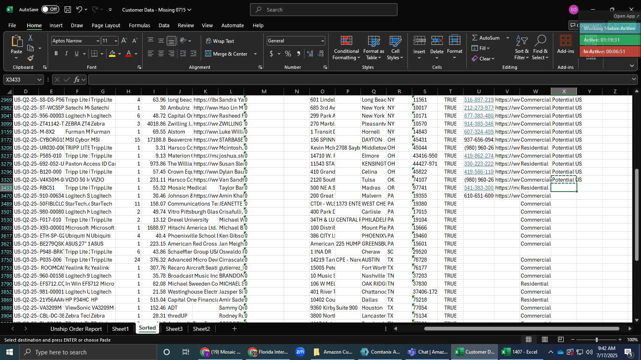Toggle Bottom Align
641x360 pixels.
click(x=171, y=41)
